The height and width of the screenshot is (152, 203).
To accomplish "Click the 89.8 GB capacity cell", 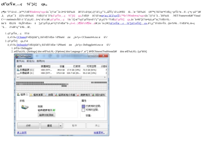I will point(61,70).
